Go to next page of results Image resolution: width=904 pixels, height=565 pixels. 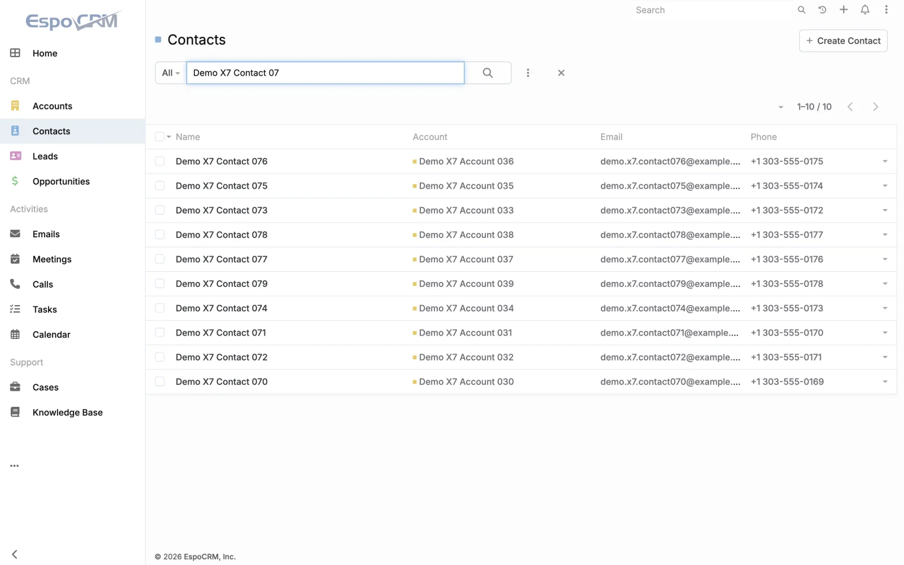[x=875, y=107]
